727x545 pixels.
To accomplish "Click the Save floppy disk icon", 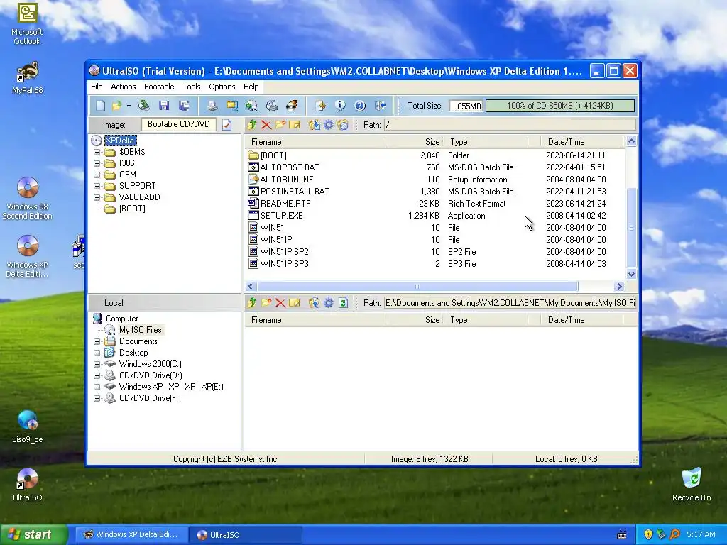I will [x=164, y=106].
